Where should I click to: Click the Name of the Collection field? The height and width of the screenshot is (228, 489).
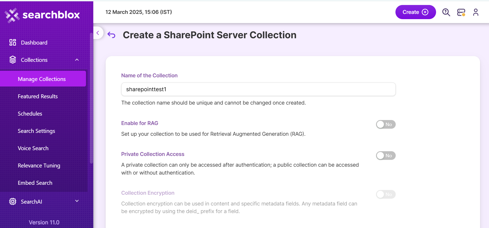[258, 89]
